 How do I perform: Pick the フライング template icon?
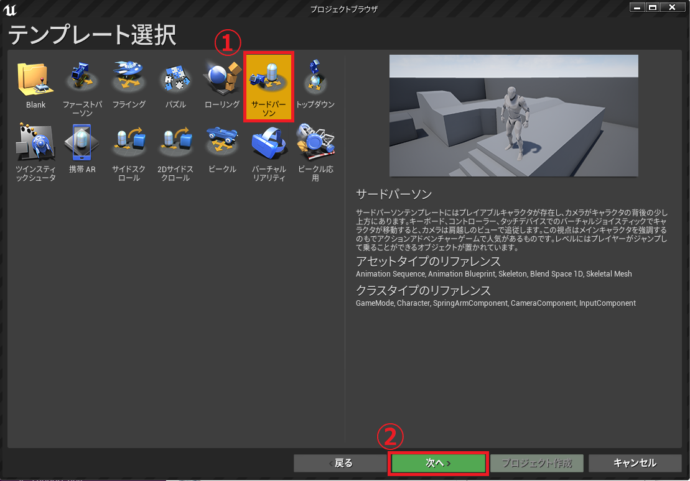[129, 78]
